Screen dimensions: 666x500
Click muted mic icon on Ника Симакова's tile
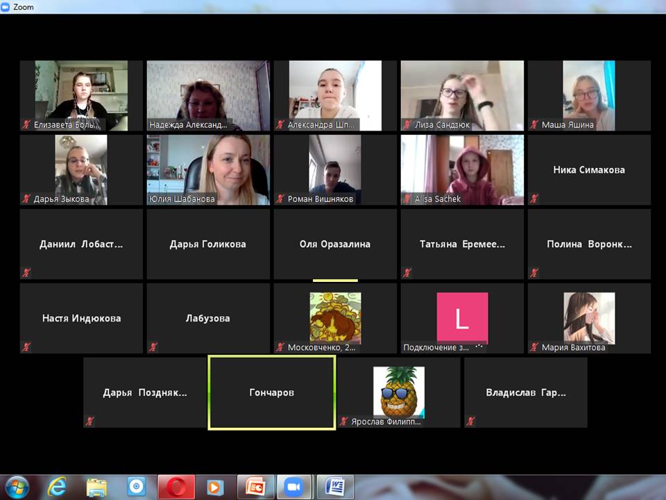point(535,199)
